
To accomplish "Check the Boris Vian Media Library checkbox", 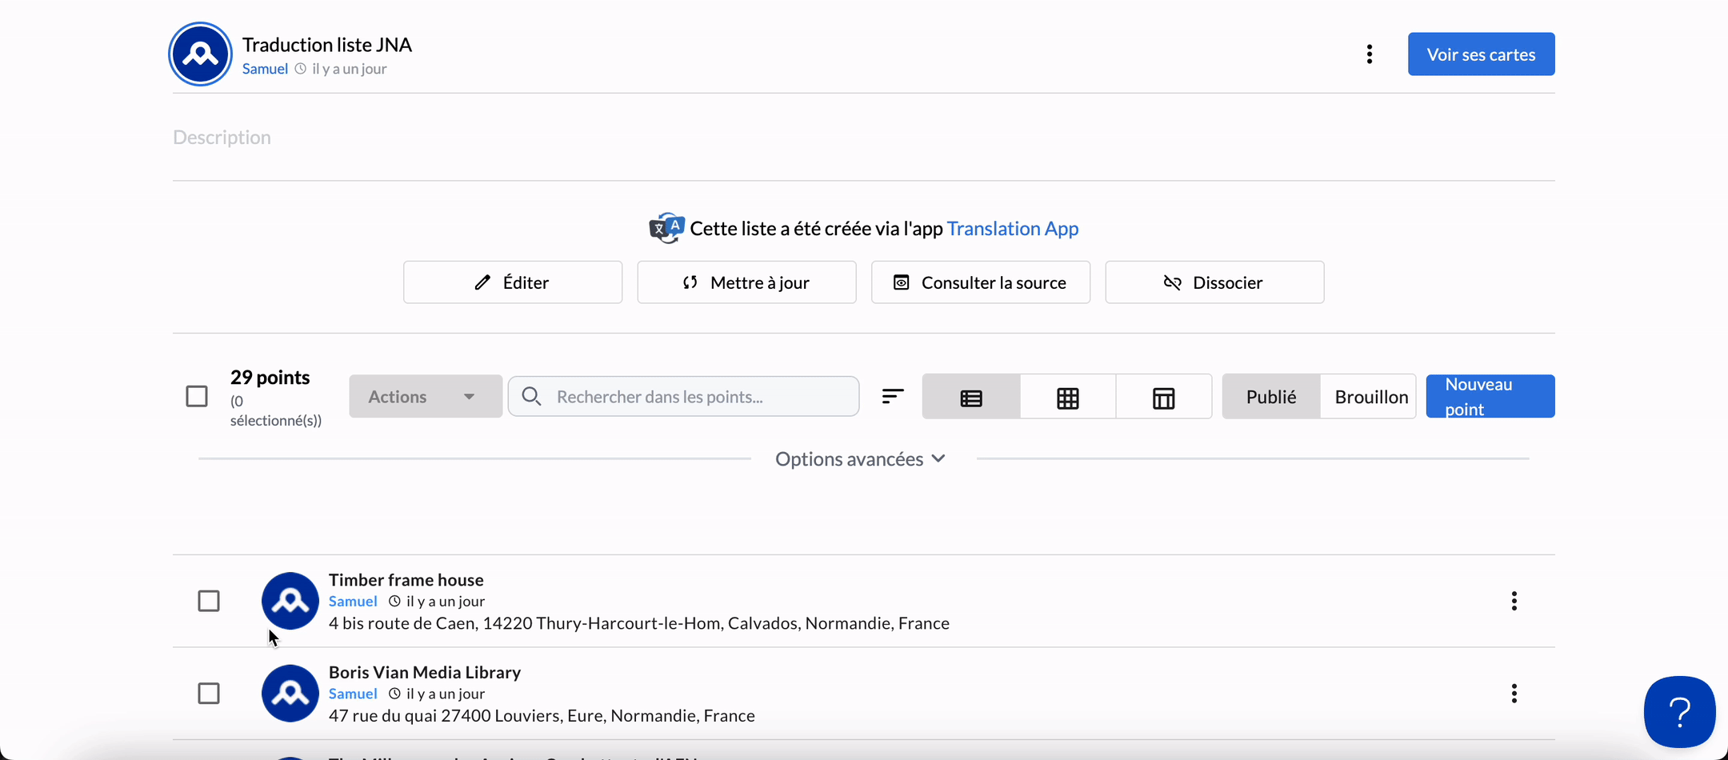I will pos(209,694).
